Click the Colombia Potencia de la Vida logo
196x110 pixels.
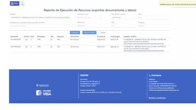coord(44,93)
